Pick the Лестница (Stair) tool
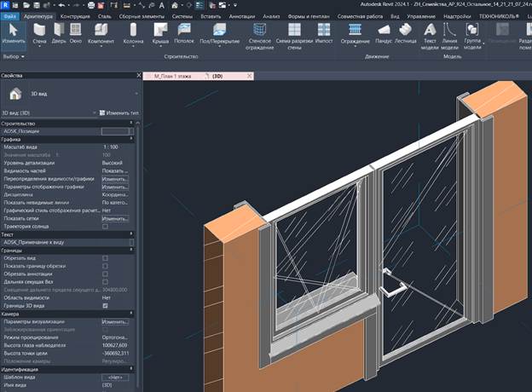 [x=406, y=34]
